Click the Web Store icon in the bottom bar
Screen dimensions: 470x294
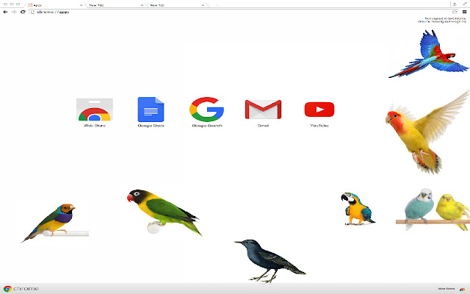(463, 289)
